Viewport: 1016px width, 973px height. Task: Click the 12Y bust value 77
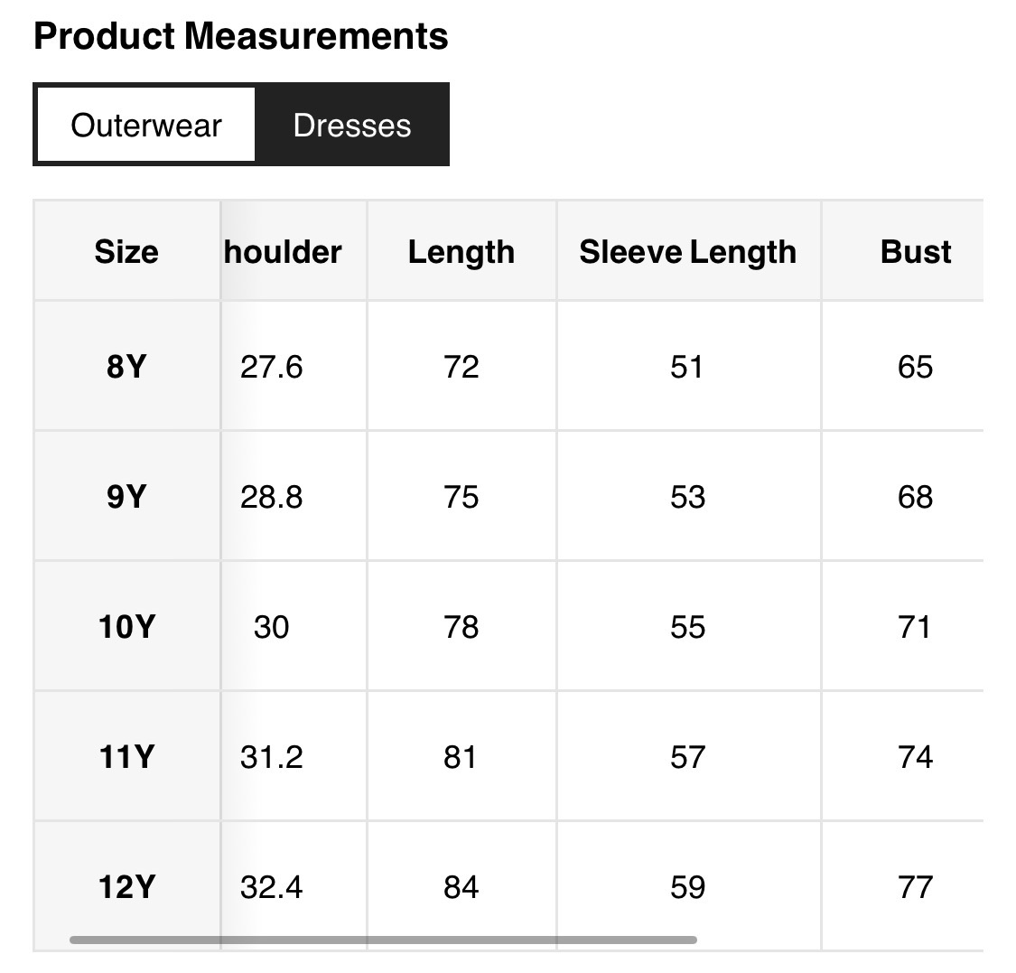915,887
